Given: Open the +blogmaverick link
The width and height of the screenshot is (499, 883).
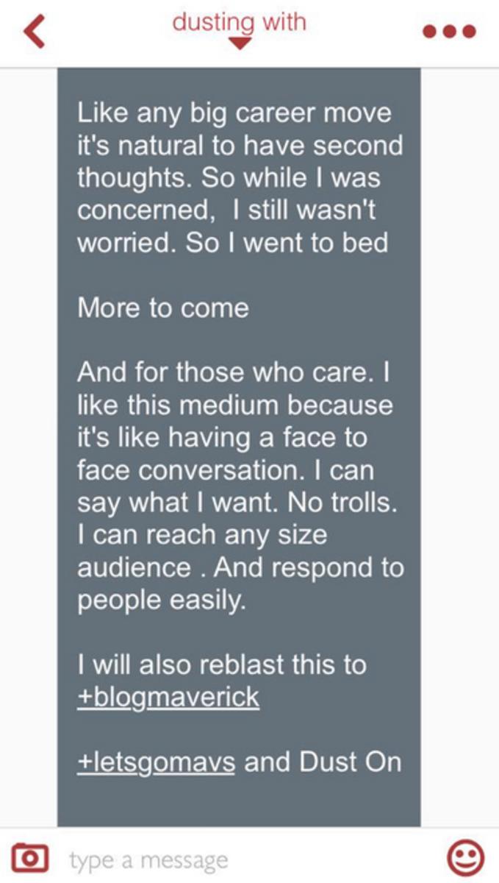Looking at the screenshot, I should coord(168,697).
